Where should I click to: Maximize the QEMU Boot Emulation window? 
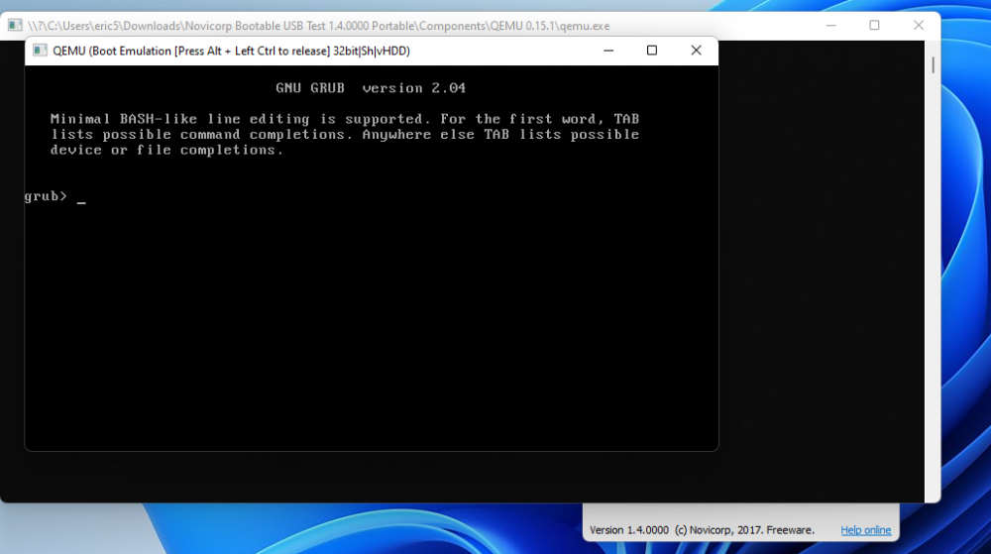pos(652,51)
